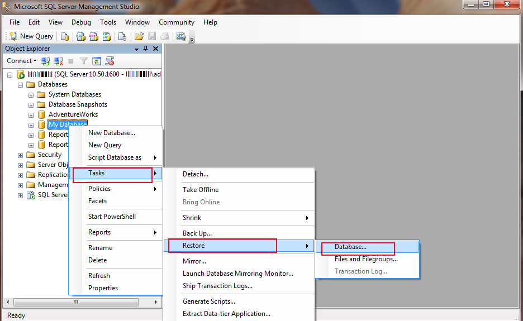Click the New Query toolbar button
The width and height of the screenshot is (523, 321).
31,36
